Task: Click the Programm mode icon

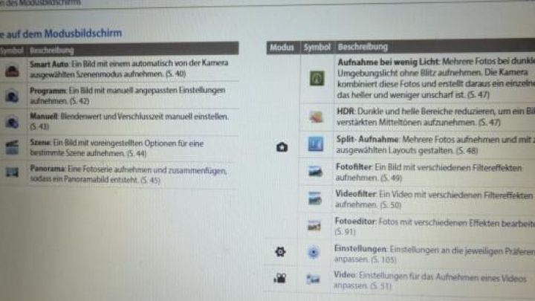Action: (x=12, y=97)
